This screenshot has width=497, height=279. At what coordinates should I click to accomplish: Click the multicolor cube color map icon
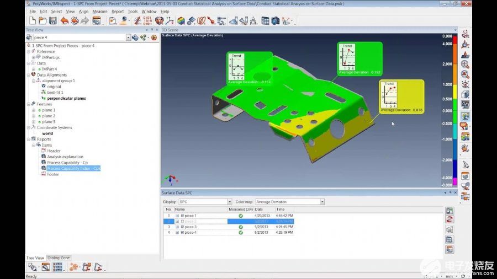click(181, 21)
